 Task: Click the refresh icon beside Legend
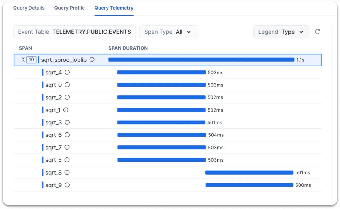[317, 32]
